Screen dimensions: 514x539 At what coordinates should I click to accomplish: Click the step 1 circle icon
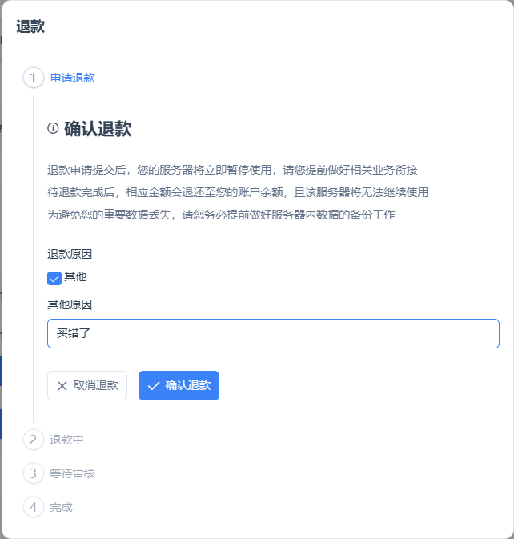[33, 78]
